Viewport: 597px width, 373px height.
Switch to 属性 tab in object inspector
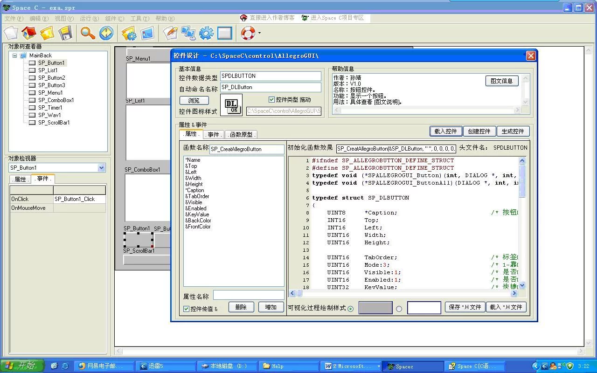(20, 179)
